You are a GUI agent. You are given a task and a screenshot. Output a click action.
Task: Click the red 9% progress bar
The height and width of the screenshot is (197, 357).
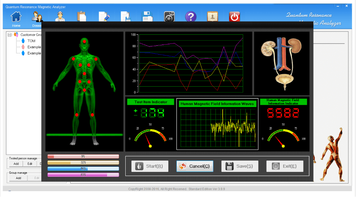point(83,156)
